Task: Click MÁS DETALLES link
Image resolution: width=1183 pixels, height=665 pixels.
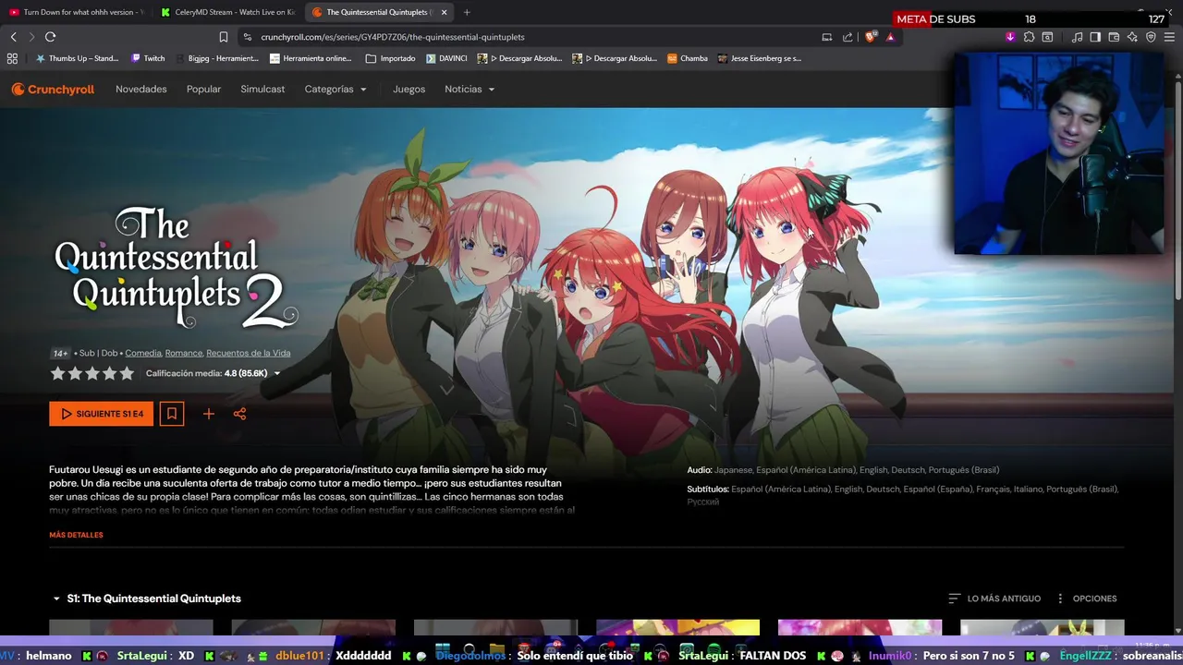Action: coord(76,535)
